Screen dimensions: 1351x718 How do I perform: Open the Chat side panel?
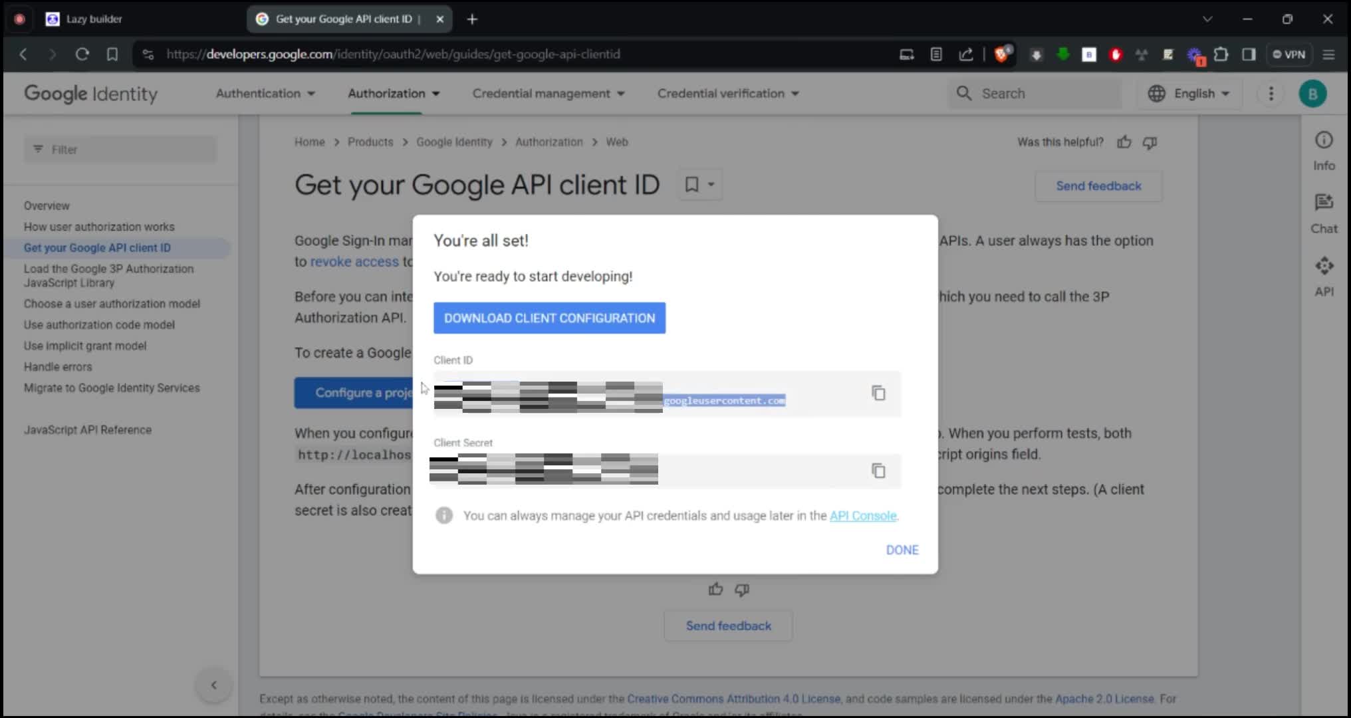point(1324,214)
